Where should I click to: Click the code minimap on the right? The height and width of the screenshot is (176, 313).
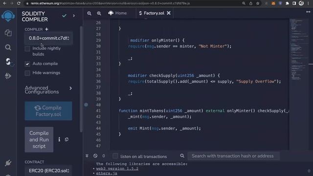point(299,50)
